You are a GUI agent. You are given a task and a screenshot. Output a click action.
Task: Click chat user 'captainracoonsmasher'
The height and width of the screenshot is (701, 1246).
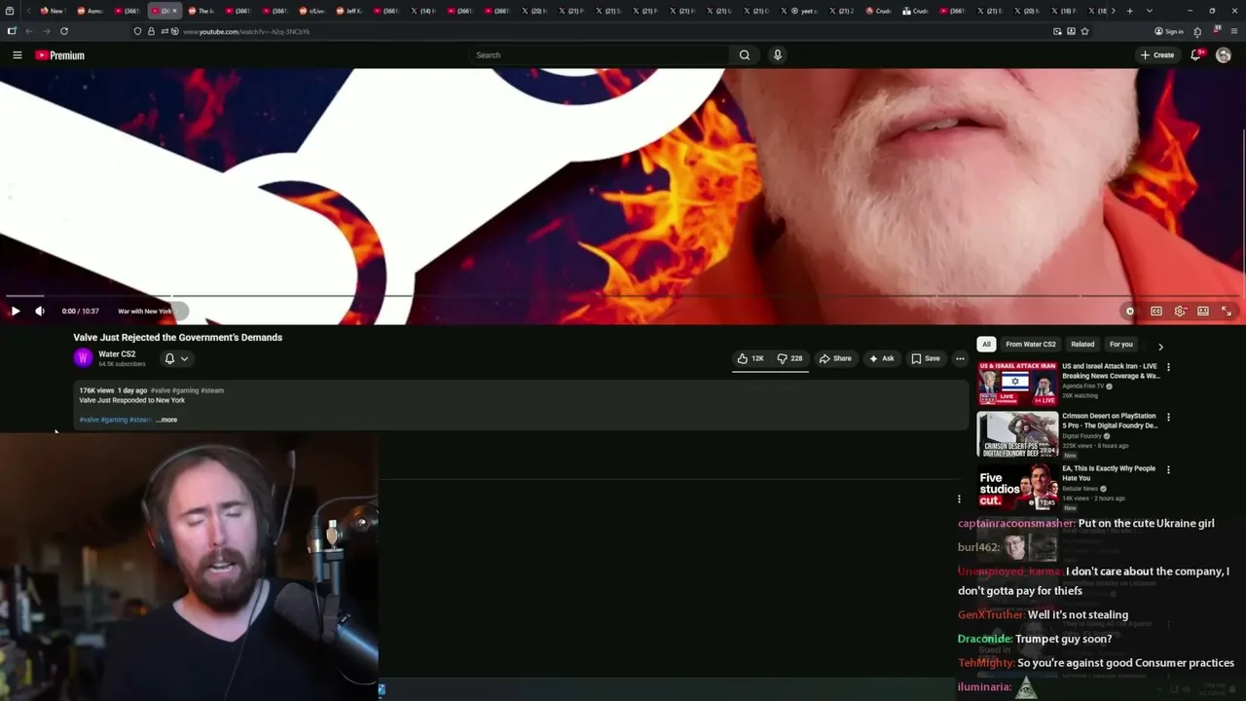coord(1016,524)
